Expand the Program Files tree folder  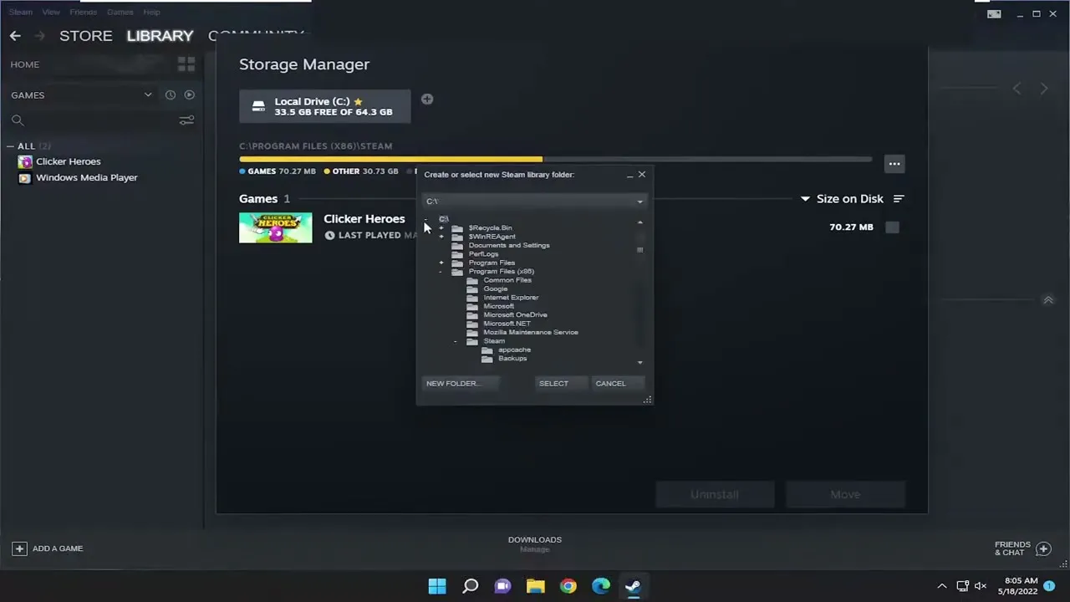(x=441, y=263)
